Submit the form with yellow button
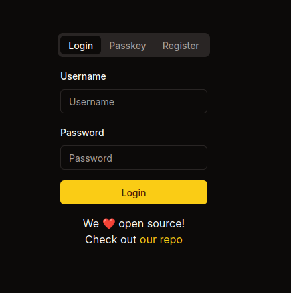 tap(134, 192)
